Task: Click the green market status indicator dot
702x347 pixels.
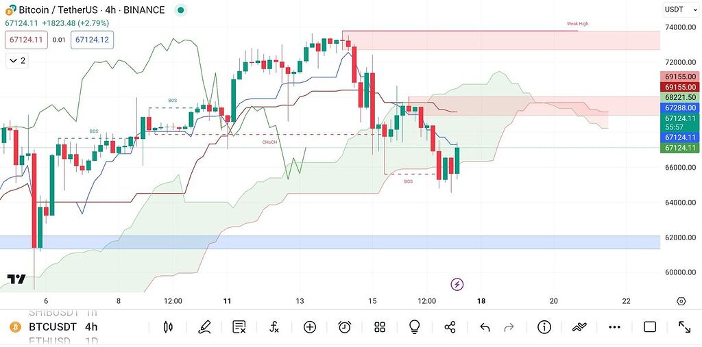Action: [180, 10]
